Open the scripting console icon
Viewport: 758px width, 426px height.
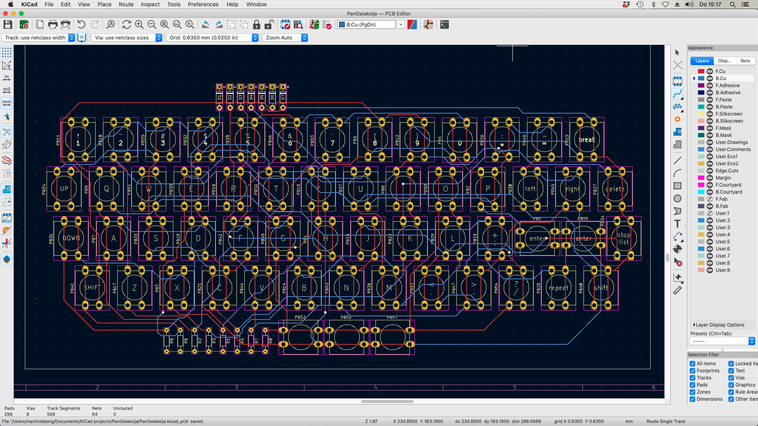[x=445, y=24]
